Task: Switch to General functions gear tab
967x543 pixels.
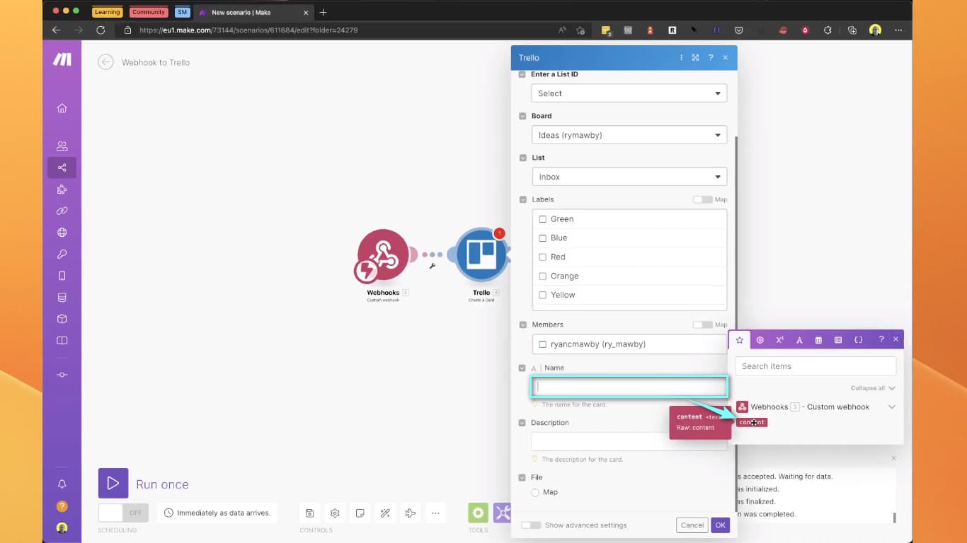Action: click(760, 339)
